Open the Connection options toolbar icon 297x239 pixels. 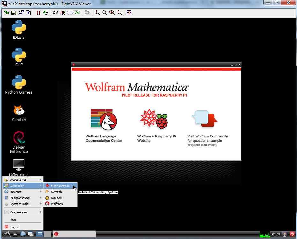pyautogui.click(x=21, y=13)
